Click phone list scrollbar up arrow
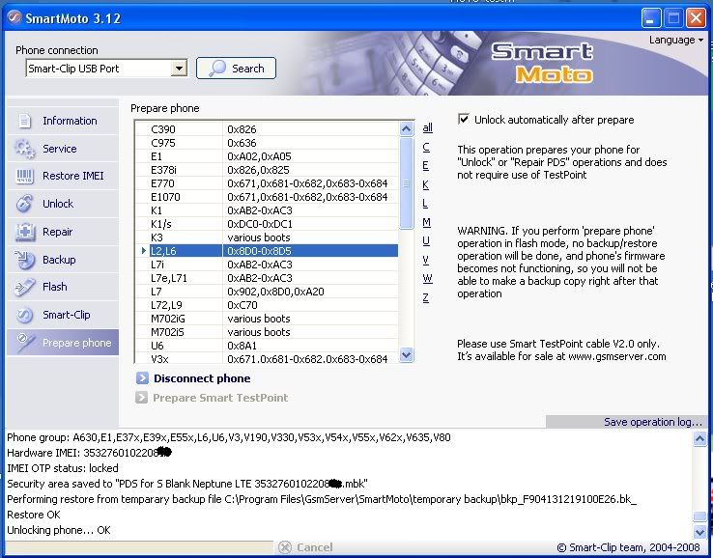Screen dimensions: 713x558 [x=406, y=129]
